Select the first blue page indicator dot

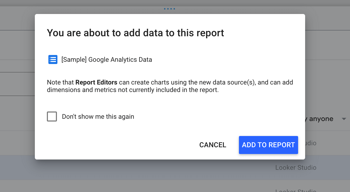pyautogui.click(x=164, y=9)
